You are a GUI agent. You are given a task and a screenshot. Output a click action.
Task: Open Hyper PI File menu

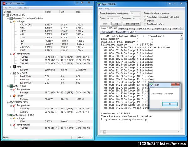click(101, 9)
